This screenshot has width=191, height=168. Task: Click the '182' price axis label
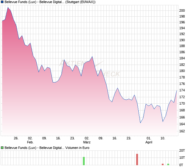pyautogui.click(x=182, y=65)
